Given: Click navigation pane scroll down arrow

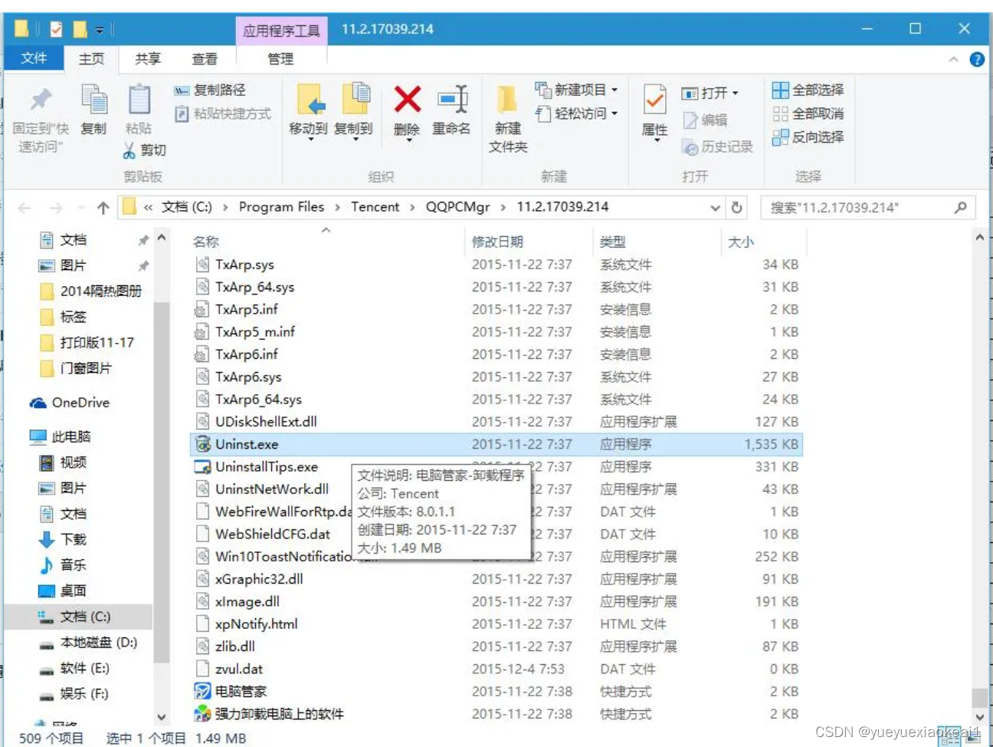Looking at the screenshot, I should (161, 717).
